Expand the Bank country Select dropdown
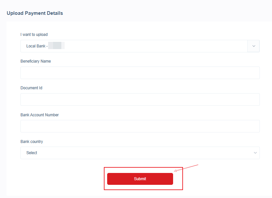The height and width of the screenshot is (198, 272). pyautogui.click(x=140, y=153)
